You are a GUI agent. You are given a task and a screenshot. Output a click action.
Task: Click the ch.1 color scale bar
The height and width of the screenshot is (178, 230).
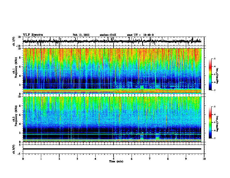point(210,74)
